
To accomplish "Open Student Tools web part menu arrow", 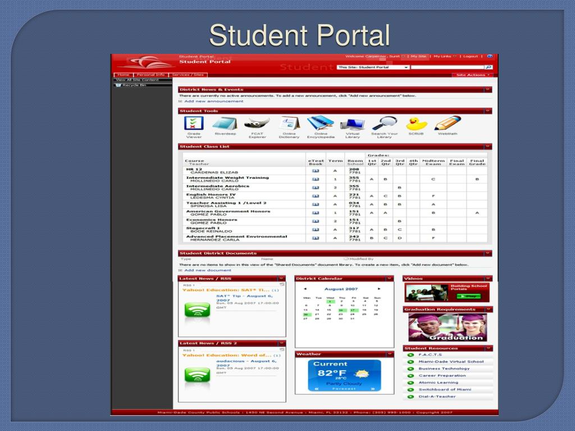I will tap(488, 111).
